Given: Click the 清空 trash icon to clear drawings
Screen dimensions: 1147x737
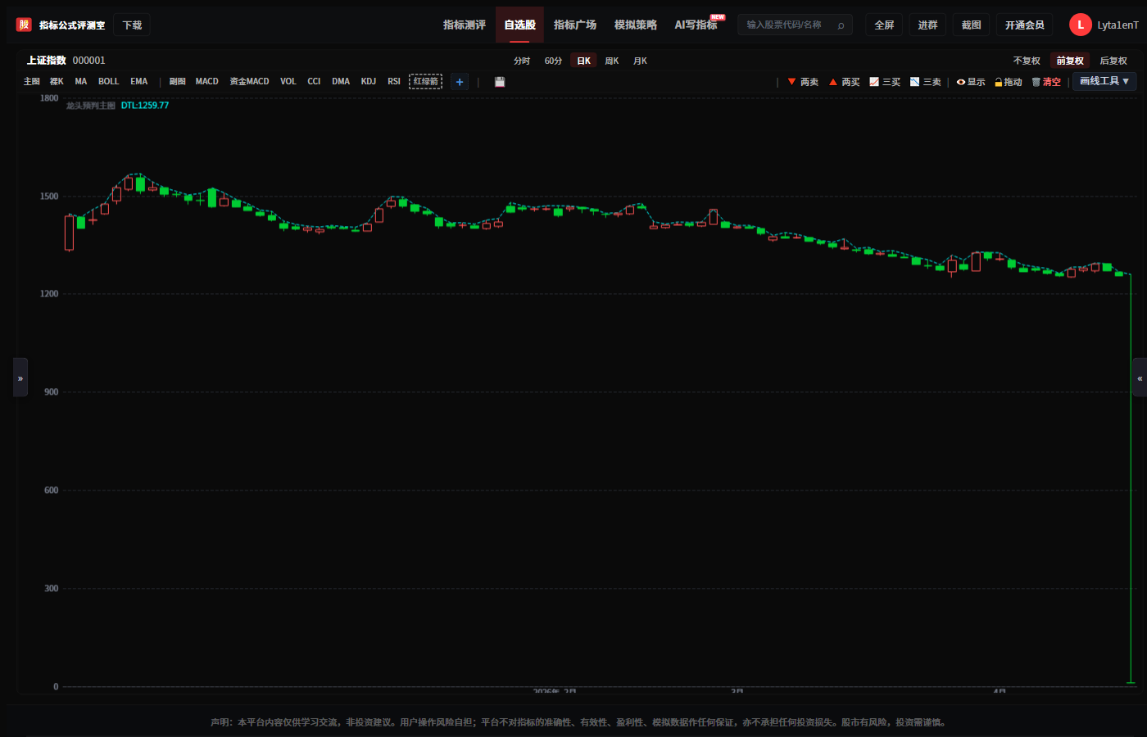Looking at the screenshot, I should [x=1046, y=82].
